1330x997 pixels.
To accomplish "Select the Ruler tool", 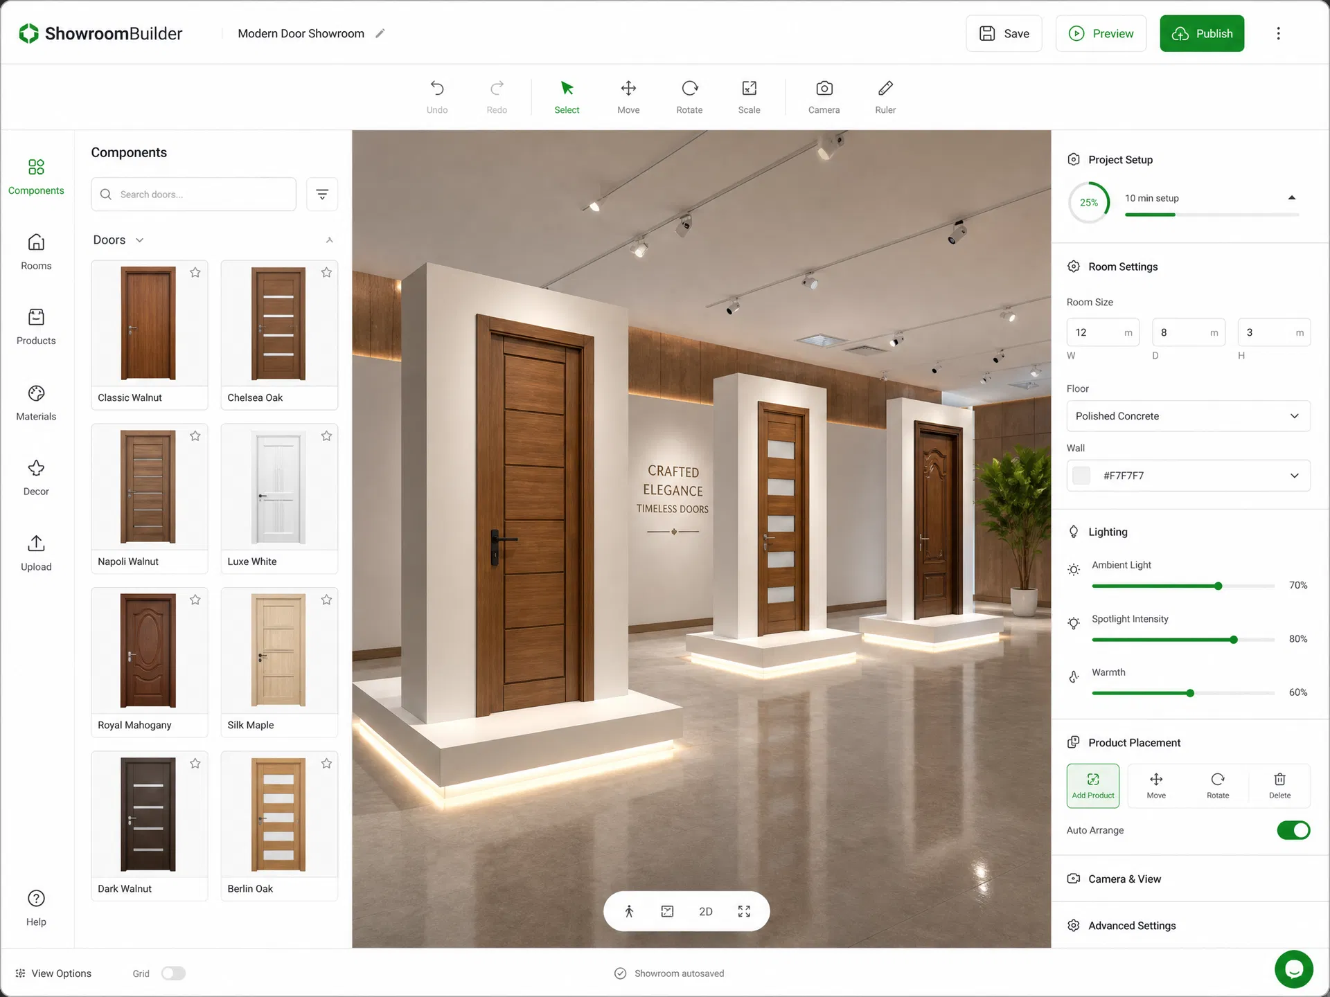I will [885, 97].
